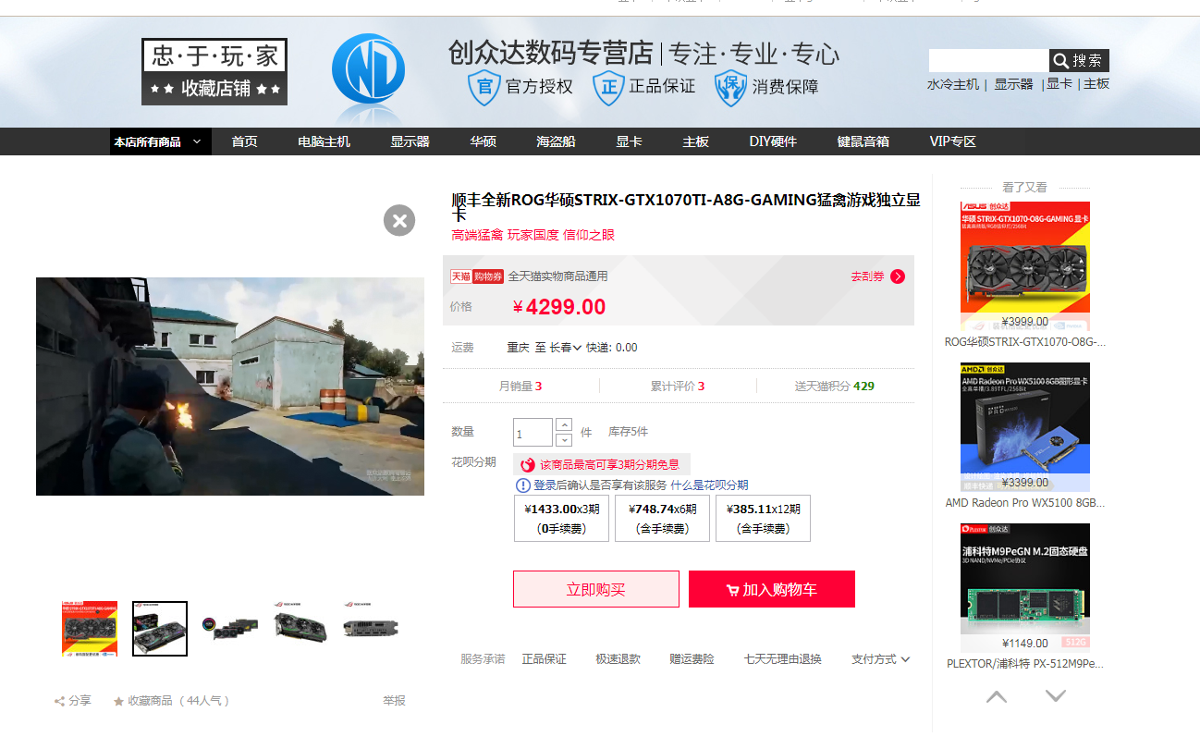Click the 立即购买 button

(x=596, y=589)
